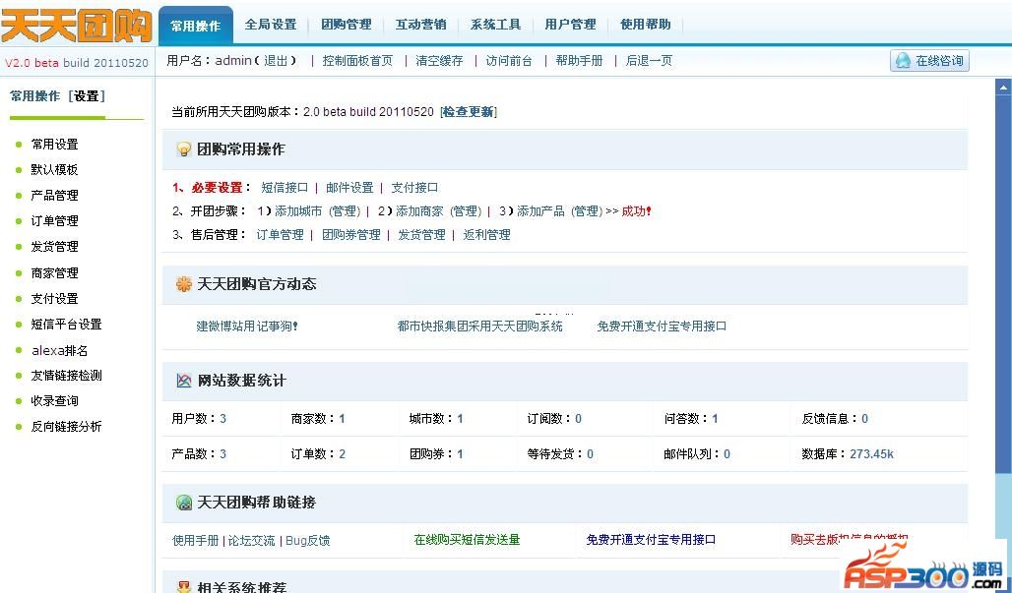The height and width of the screenshot is (593, 1012).
Task: Open the 全局设置 tab
Action: [x=270, y=25]
